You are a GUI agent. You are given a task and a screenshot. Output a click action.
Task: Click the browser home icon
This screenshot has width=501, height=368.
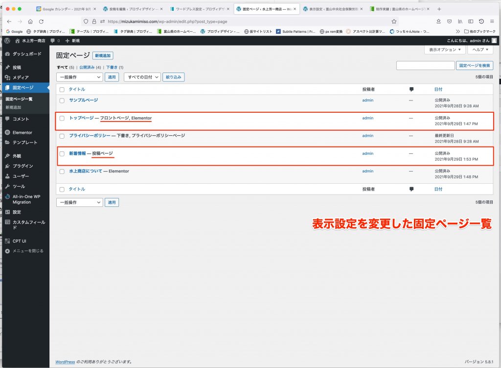(x=30, y=22)
